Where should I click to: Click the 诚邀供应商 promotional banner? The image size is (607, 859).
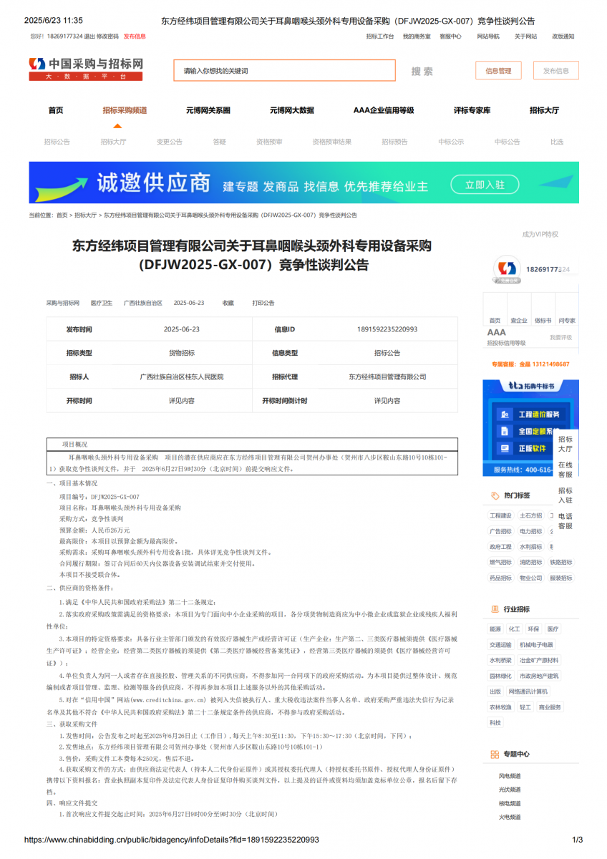[x=303, y=183]
